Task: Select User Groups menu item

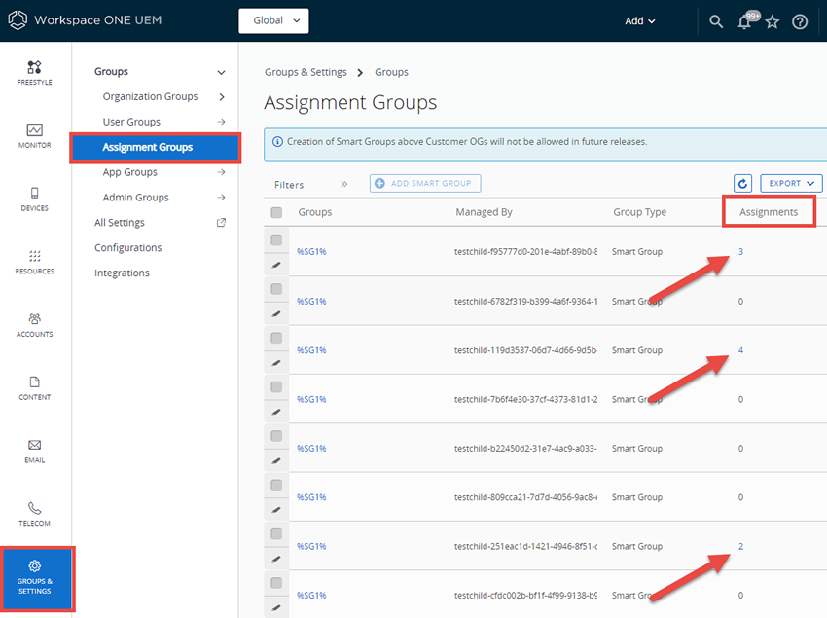Action: coord(131,122)
